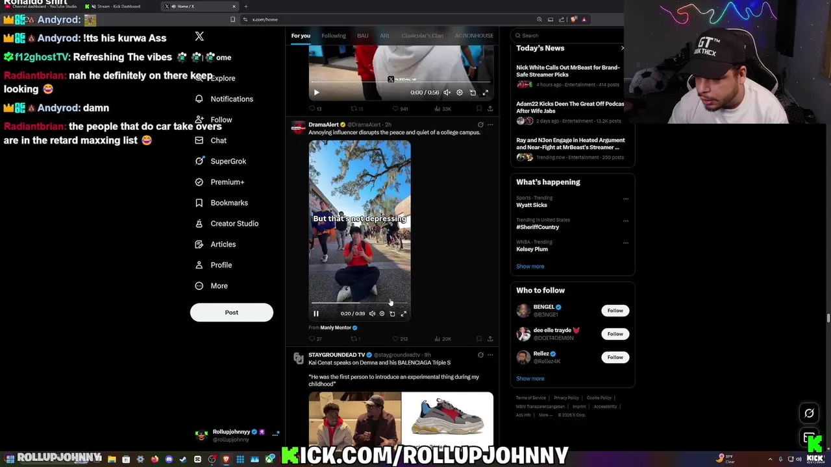
Task: Open Profile in the sidebar
Action: pos(214,265)
